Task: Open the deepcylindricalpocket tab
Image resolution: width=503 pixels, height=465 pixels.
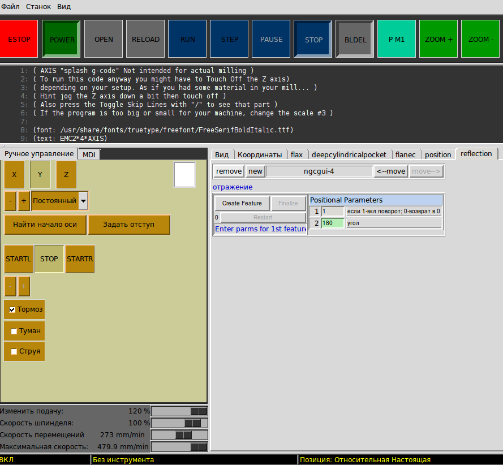Action: (x=349, y=154)
